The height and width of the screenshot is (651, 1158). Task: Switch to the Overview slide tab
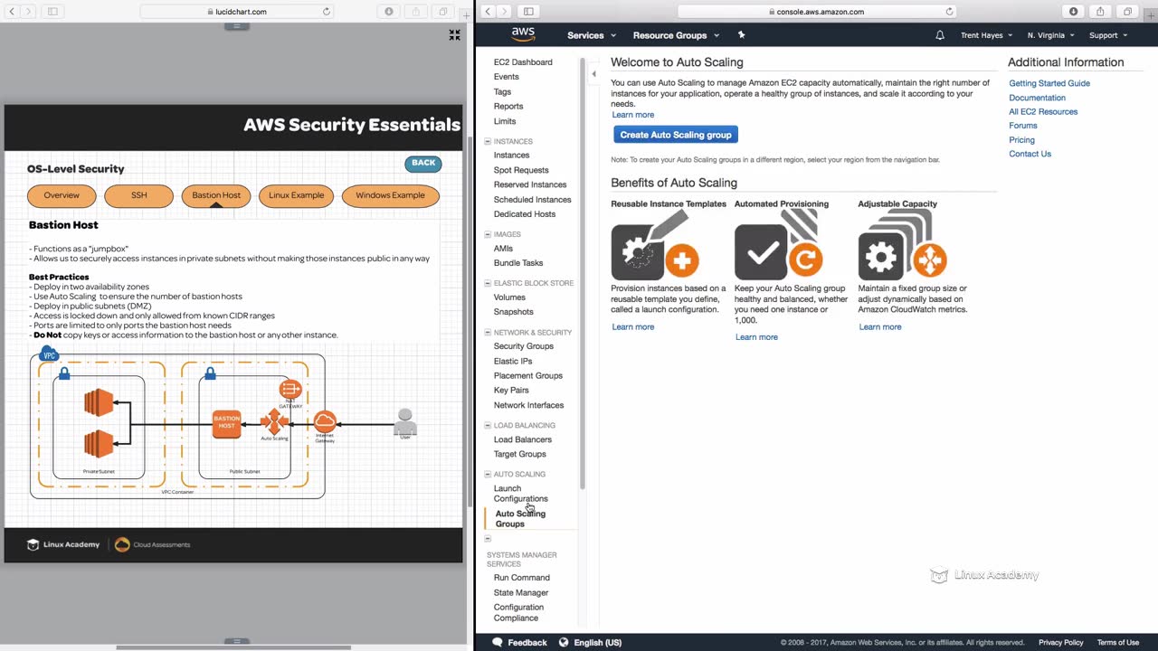62,195
